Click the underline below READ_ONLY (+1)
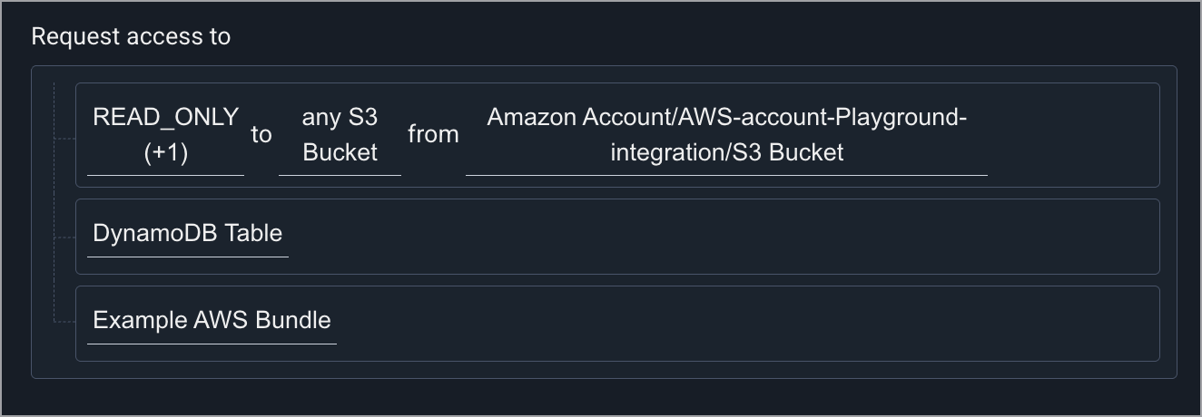This screenshot has width=1202, height=417. coord(165,175)
